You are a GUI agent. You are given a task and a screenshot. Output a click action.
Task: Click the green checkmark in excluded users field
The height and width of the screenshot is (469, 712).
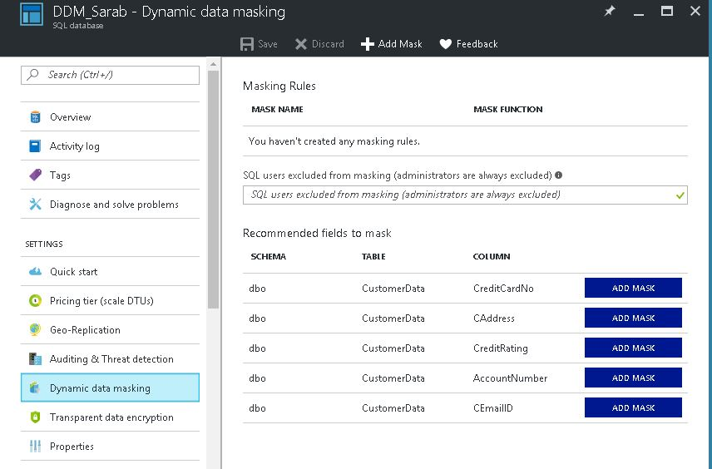pos(680,195)
